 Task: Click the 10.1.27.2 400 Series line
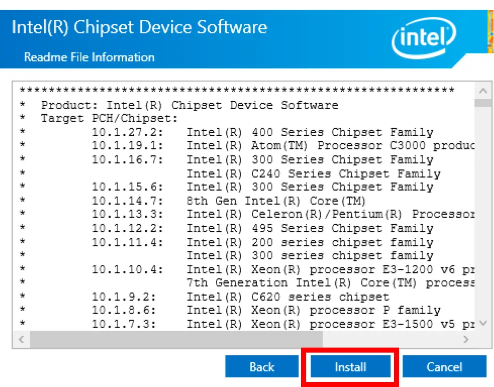[x=262, y=133]
